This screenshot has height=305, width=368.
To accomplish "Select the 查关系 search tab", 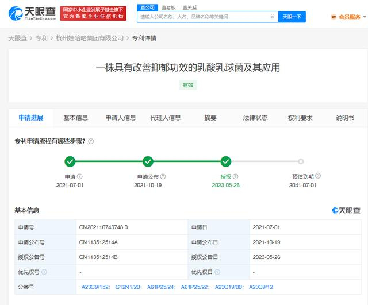I will 189,7.
